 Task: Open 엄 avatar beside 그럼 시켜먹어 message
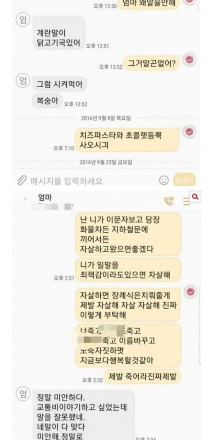pyautogui.click(x=22, y=81)
